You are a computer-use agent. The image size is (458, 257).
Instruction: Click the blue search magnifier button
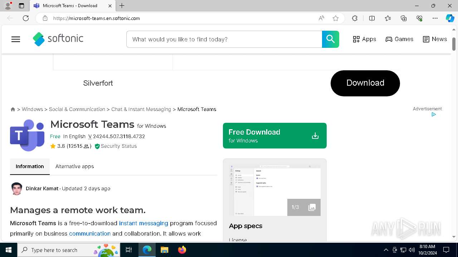[330, 39]
